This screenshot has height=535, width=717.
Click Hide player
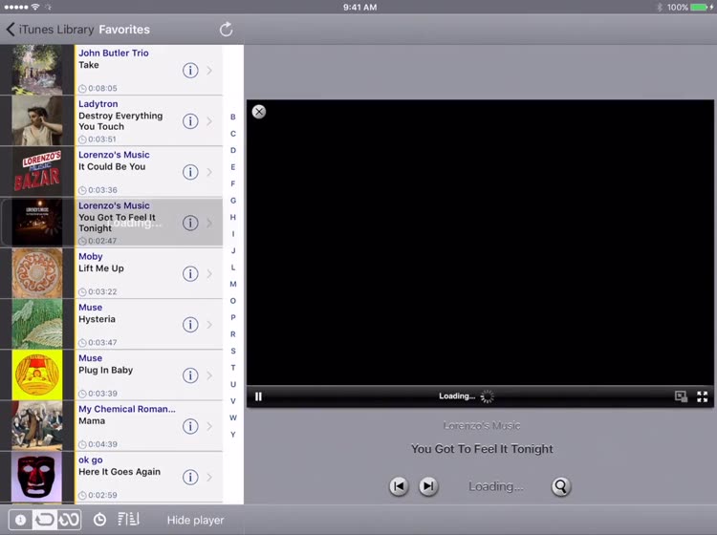pyautogui.click(x=195, y=520)
